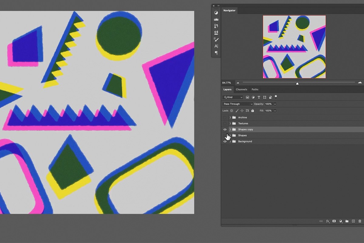
Task: Click the Navigator preview thumbnail
Action: pos(294,47)
